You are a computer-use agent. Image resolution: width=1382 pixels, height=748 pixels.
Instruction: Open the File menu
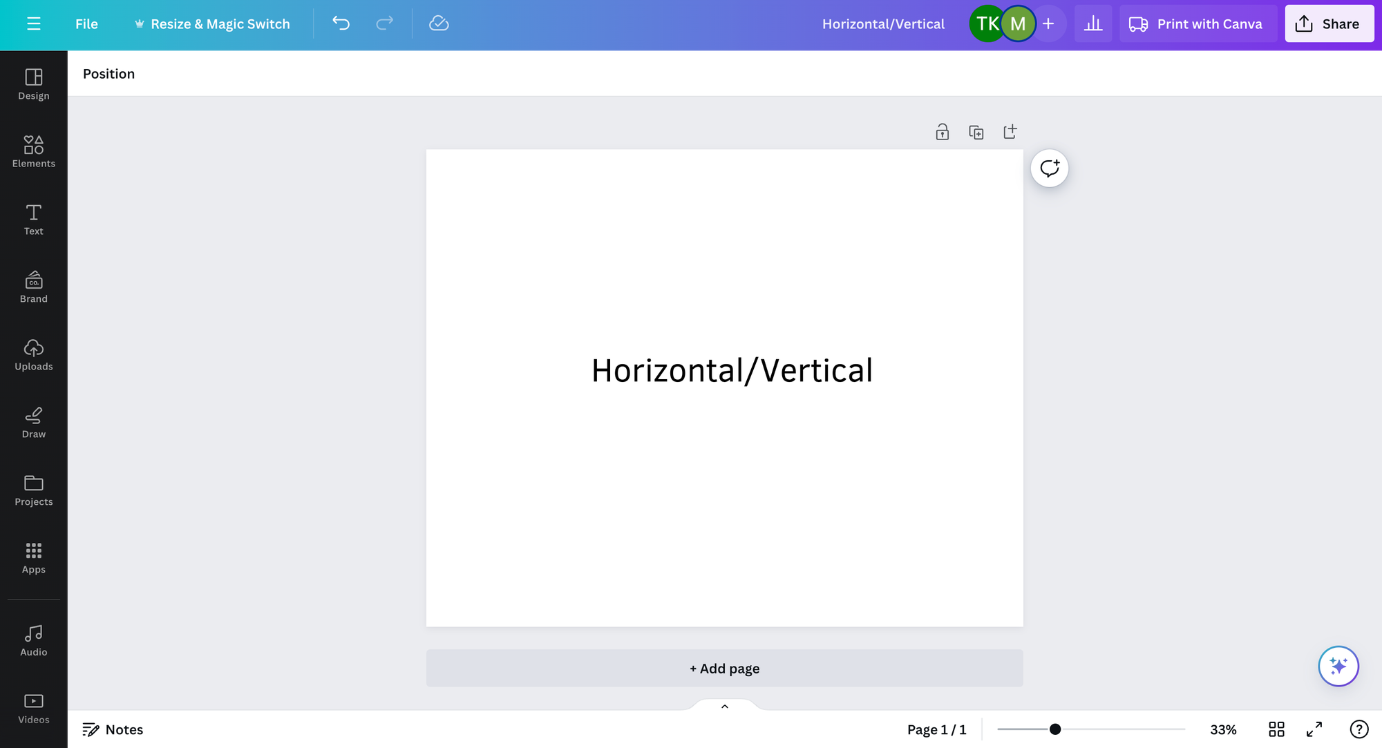pos(86,23)
